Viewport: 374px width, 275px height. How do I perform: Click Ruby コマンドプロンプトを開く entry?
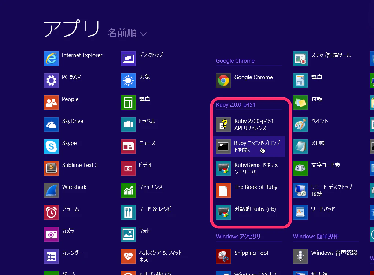tap(249, 146)
